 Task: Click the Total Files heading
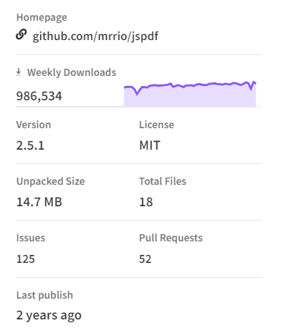(163, 181)
